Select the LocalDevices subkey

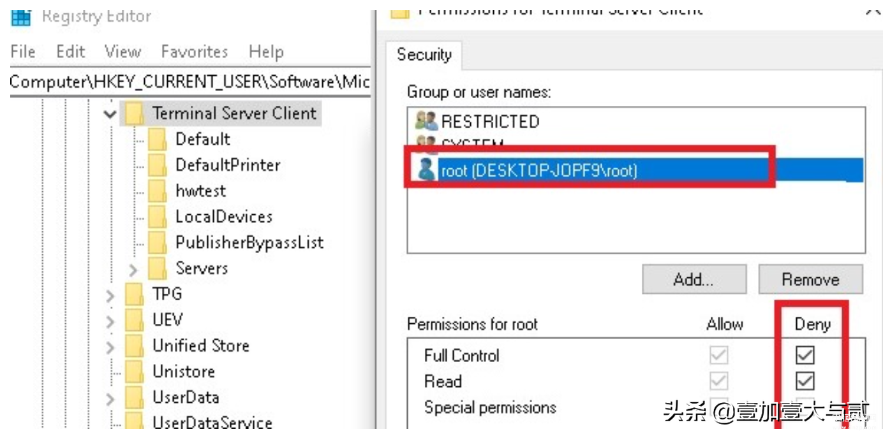[x=224, y=217]
